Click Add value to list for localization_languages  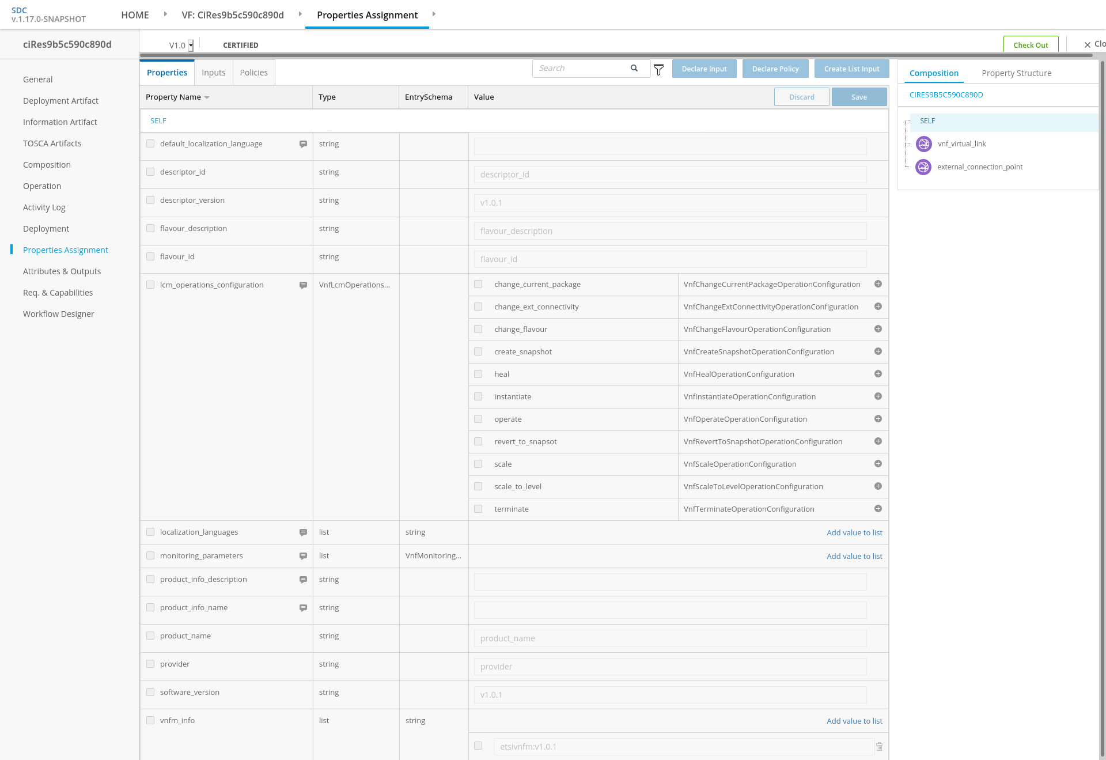[854, 533]
